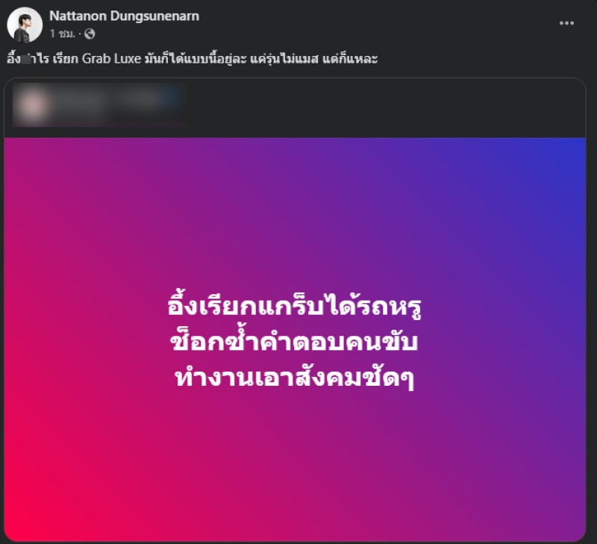Click the line "ช็อกซ้ำคำตอบคนขับ" in shared post
This screenshot has height=544, width=597.
point(294,341)
